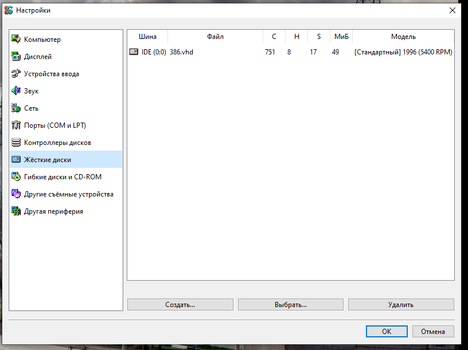The image size is (468, 350).
Task: Click the МиБ column header
Action: click(341, 37)
